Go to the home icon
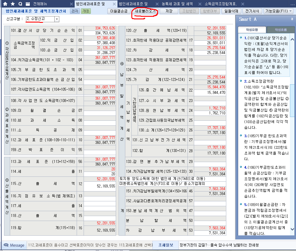Screen dimensions: 296x251 5,4
